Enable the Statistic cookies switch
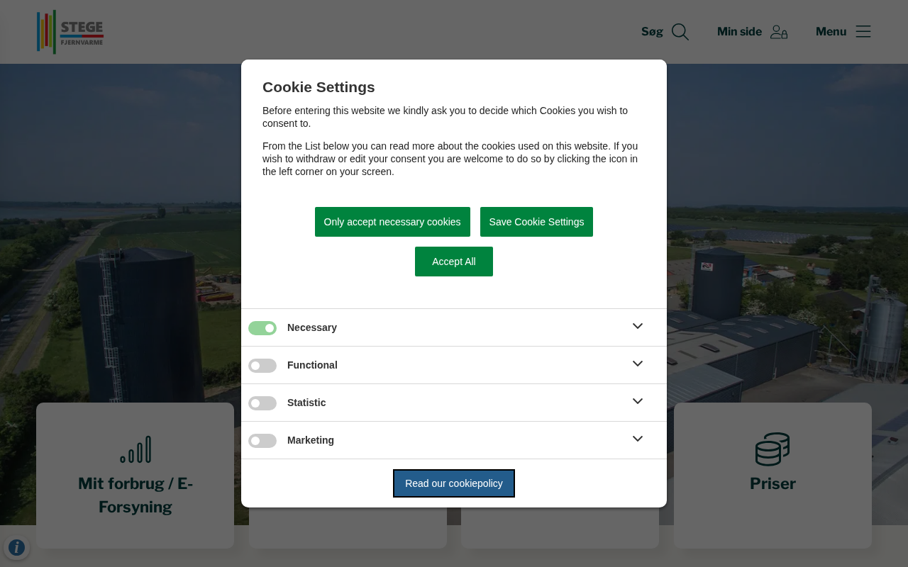Image resolution: width=908 pixels, height=567 pixels. (262, 403)
